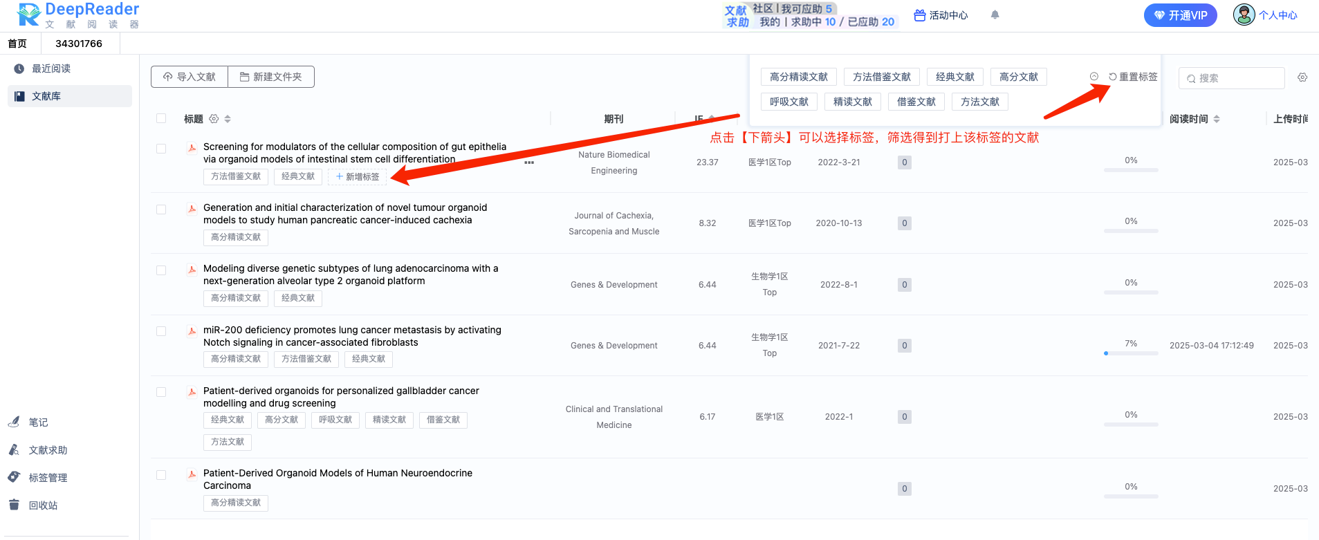Open 个人中心 personal center
Image resolution: width=1319 pixels, height=540 pixels.
pos(1278,15)
